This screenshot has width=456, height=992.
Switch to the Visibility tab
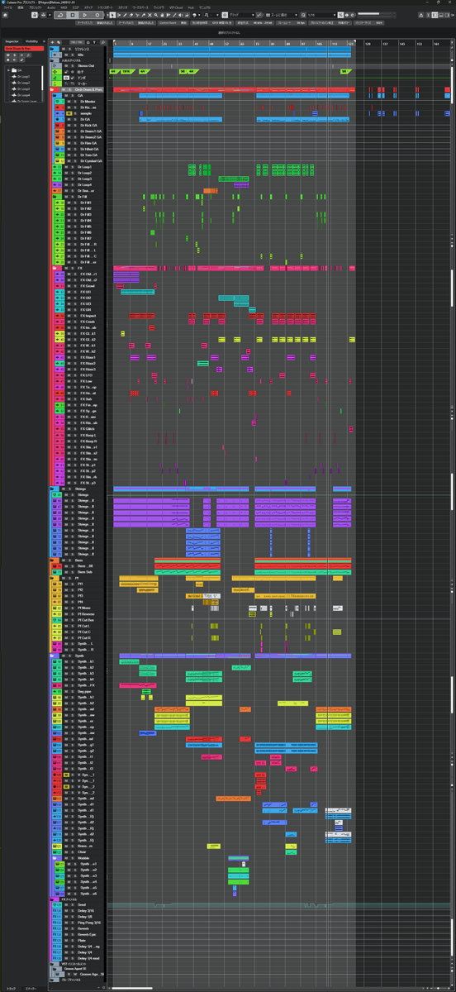pyautogui.click(x=33, y=41)
